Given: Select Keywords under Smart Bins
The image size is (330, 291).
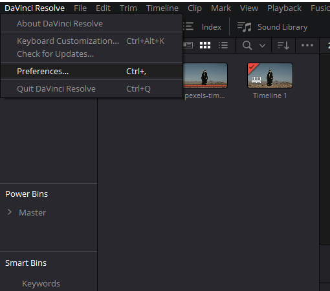Looking at the screenshot, I should coord(41,283).
